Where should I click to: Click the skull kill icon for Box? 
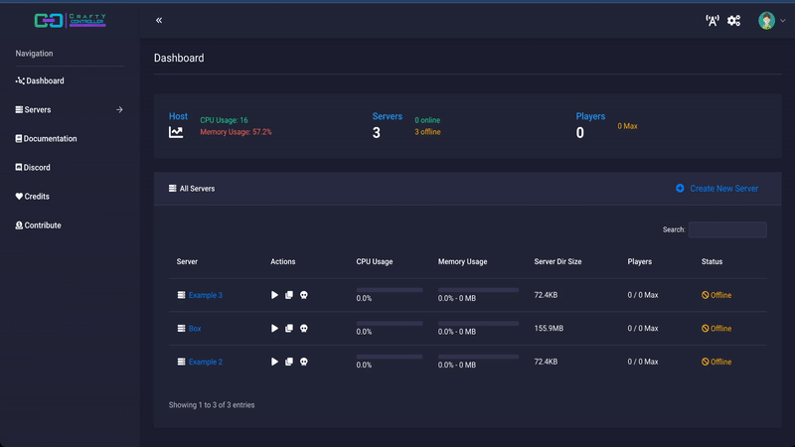tap(304, 329)
